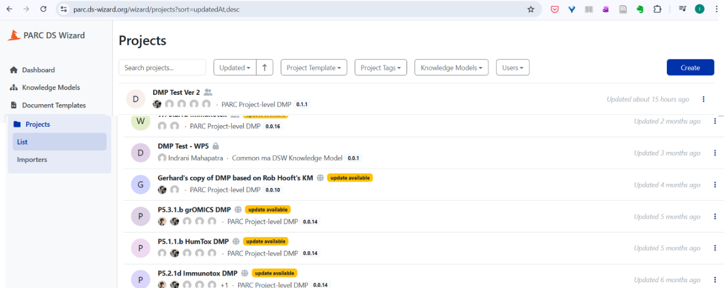
Task: Open three-dot menu for P5.3.1.b grOMICS DMP
Action: pos(715,216)
